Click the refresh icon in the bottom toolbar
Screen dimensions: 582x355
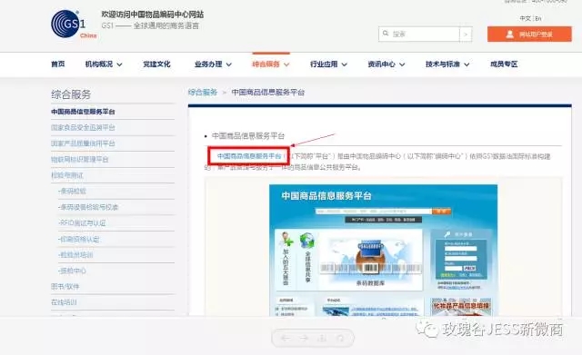[340, 338]
